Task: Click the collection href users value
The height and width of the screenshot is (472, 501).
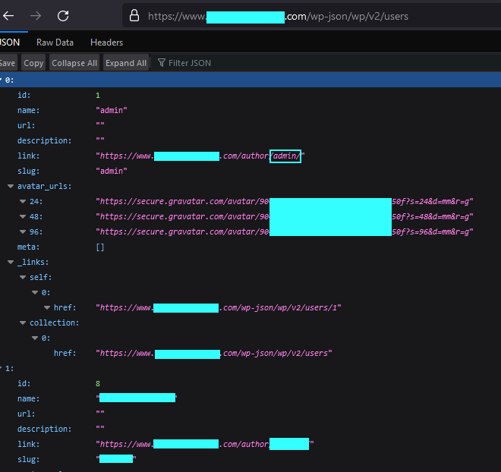Action: pyautogui.click(x=214, y=353)
